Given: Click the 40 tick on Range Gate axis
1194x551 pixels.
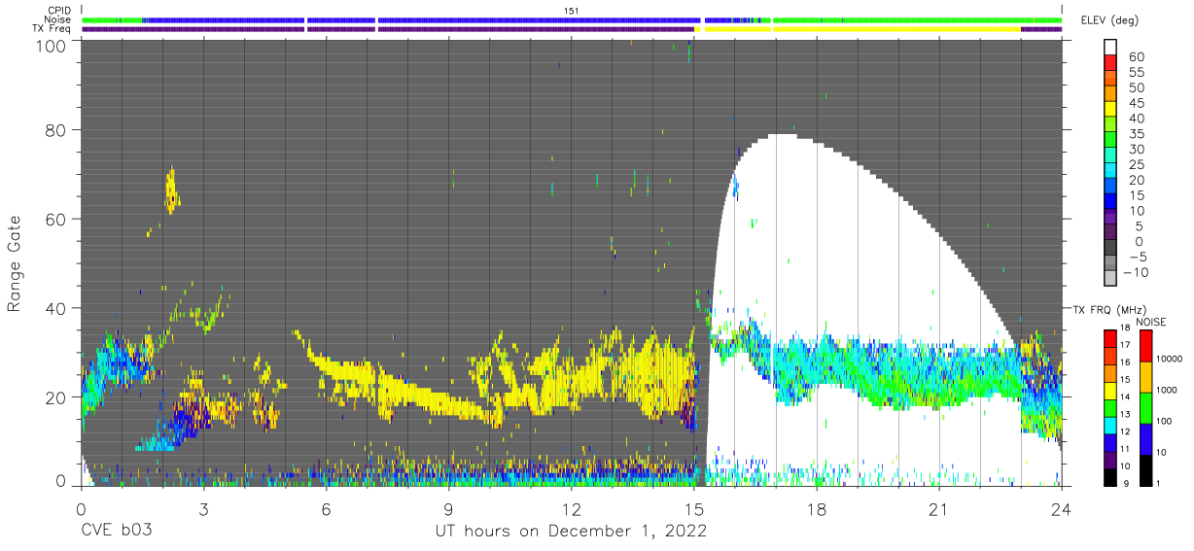Looking at the screenshot, I should (x=55, y=308).
